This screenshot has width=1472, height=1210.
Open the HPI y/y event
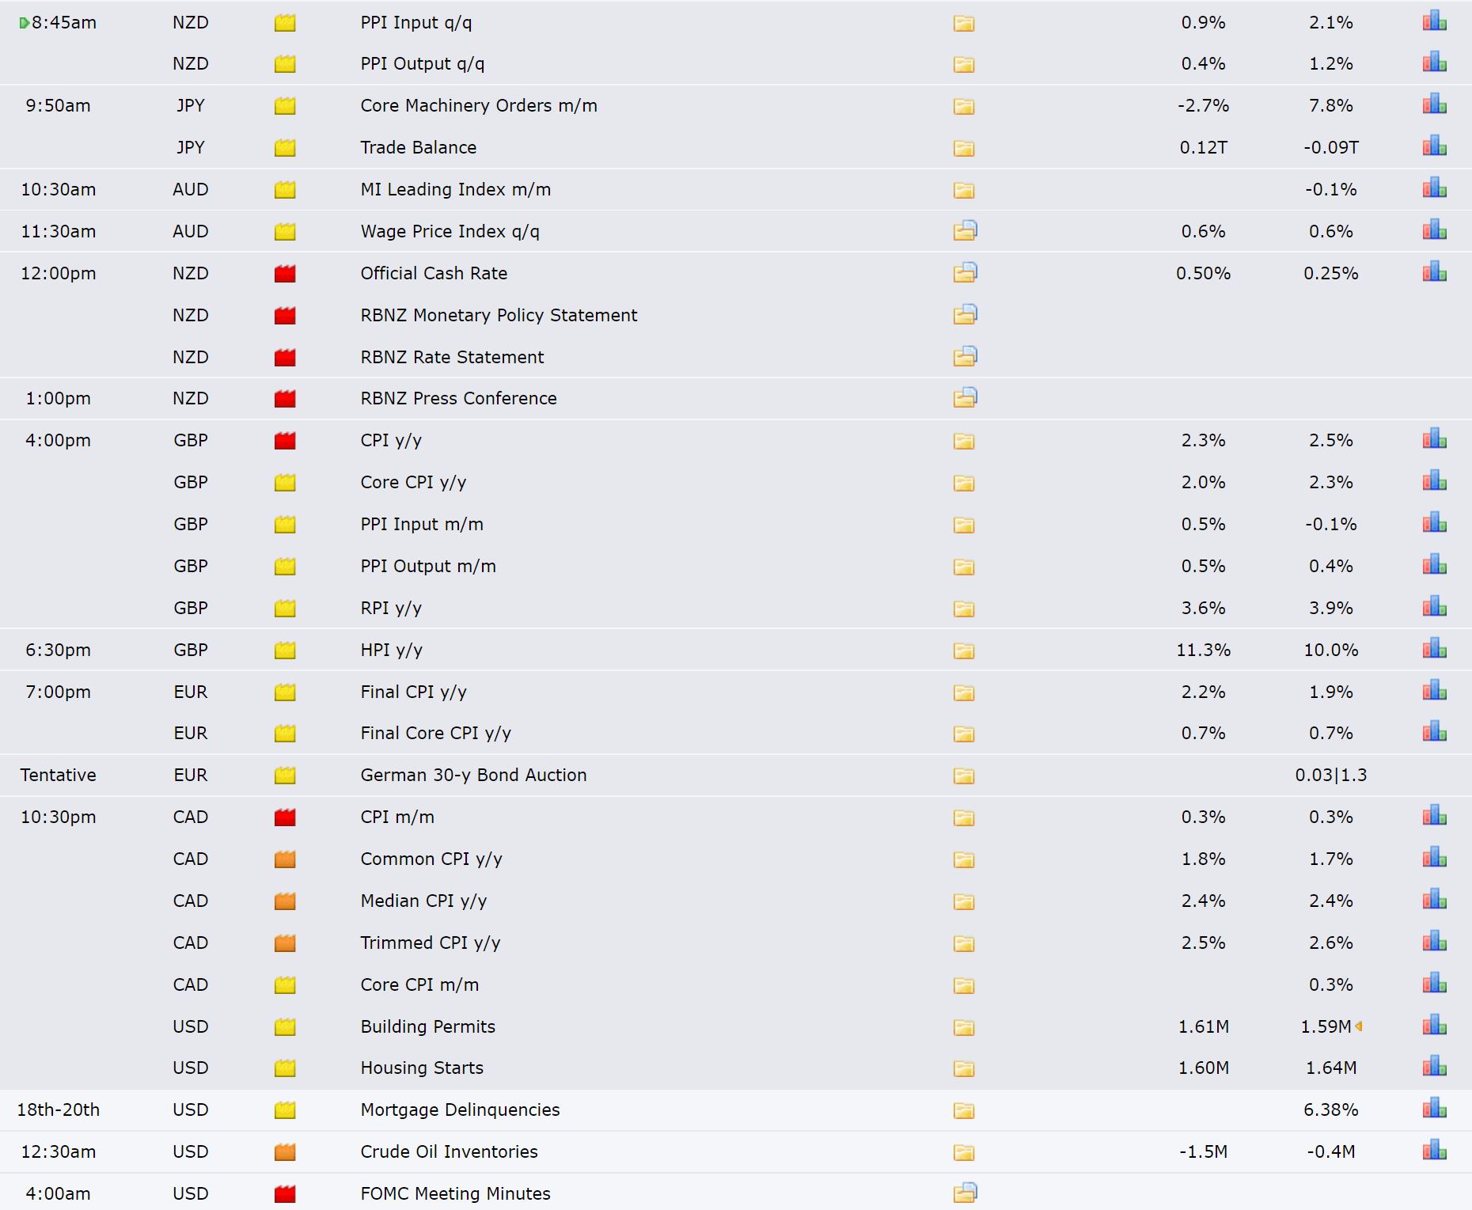391,650
